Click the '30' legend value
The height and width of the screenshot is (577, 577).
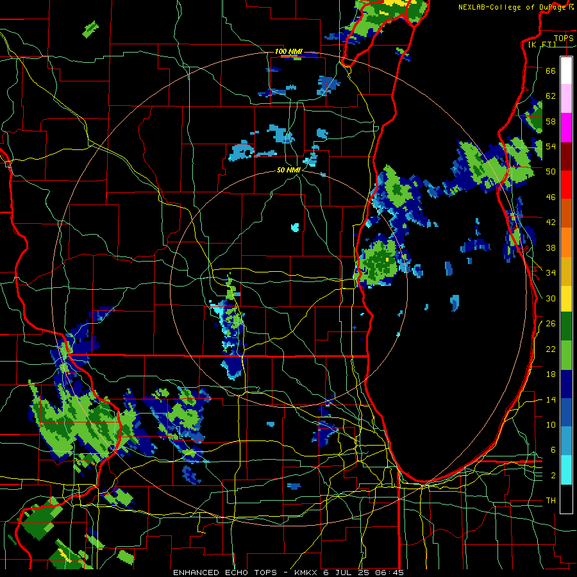551,298
